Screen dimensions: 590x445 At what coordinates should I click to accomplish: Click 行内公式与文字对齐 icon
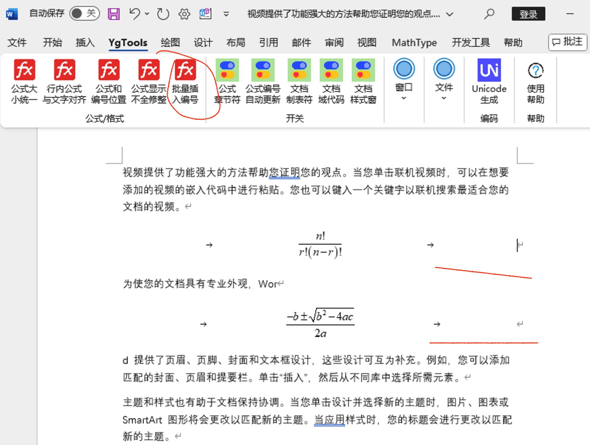tap(64, 82)
